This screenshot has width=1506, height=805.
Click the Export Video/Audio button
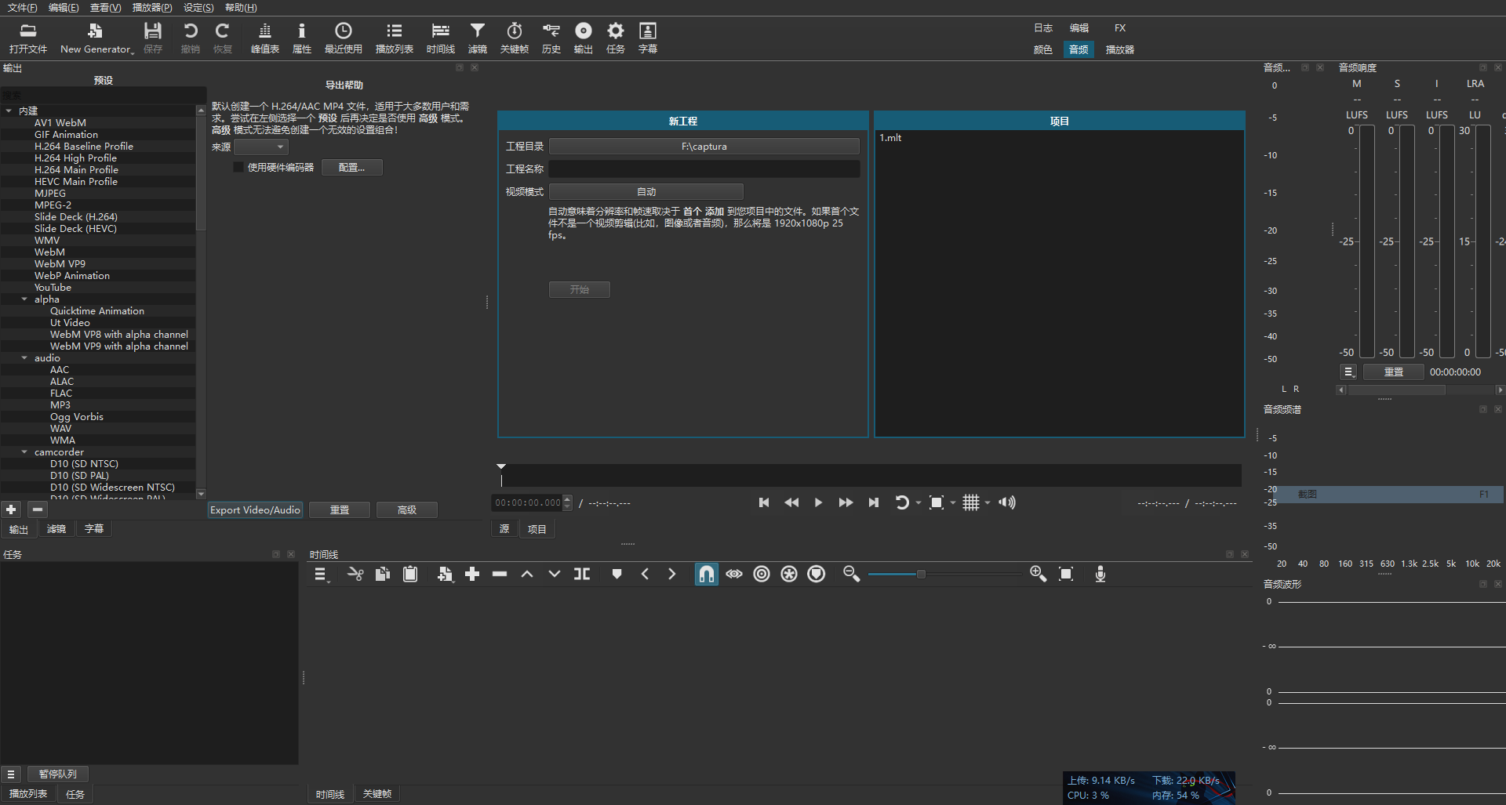click(255, 510)
